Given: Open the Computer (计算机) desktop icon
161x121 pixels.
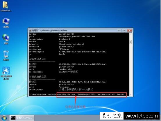Looking at the screenshot, I should click(6, 23).
